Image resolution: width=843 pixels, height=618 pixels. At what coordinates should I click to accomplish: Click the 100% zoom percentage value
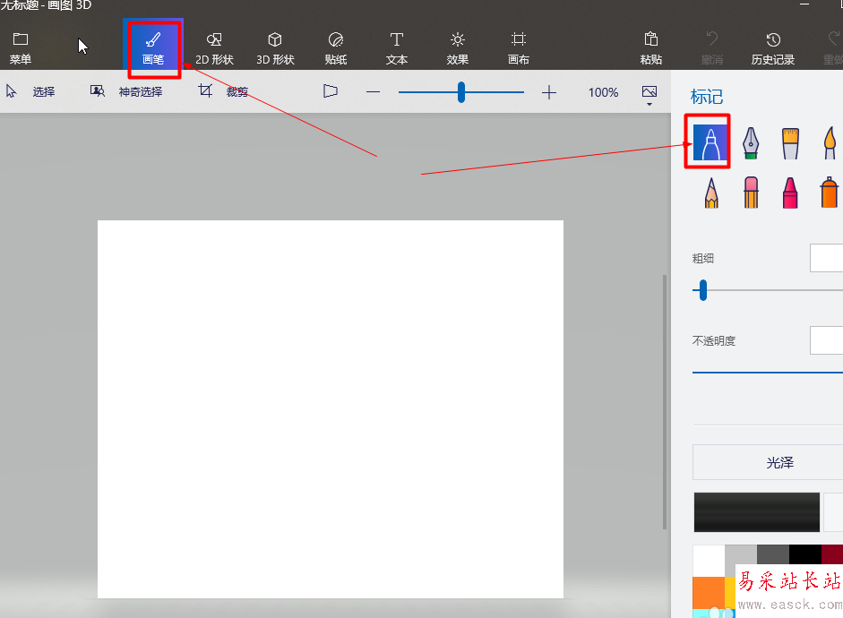(x=603, y=92)
